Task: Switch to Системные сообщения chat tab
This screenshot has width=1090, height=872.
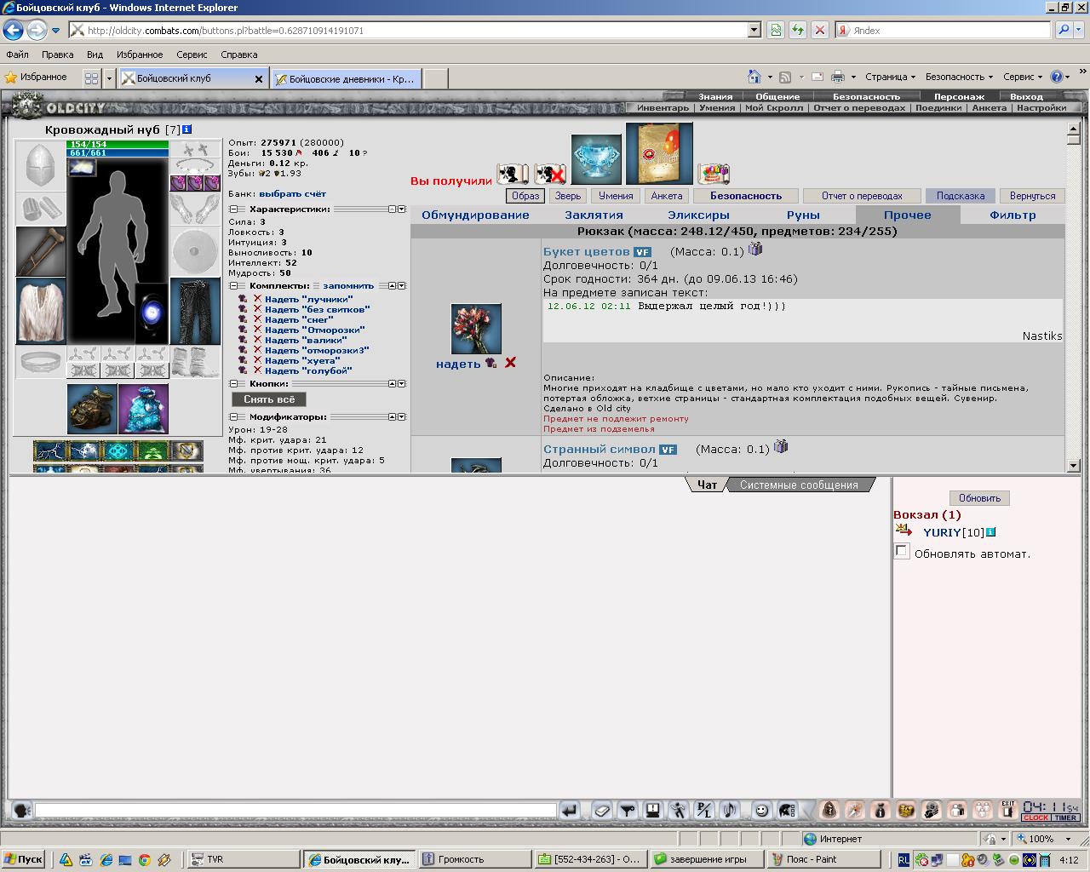Action: click(x=799, y=485)
